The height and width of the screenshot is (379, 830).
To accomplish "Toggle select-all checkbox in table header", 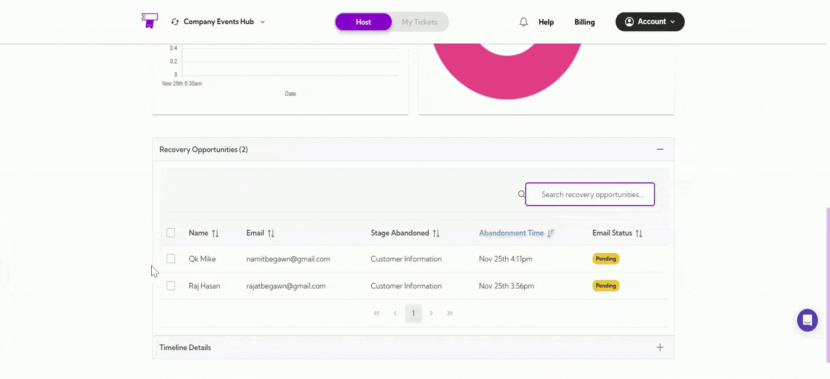I will (171, 233).
